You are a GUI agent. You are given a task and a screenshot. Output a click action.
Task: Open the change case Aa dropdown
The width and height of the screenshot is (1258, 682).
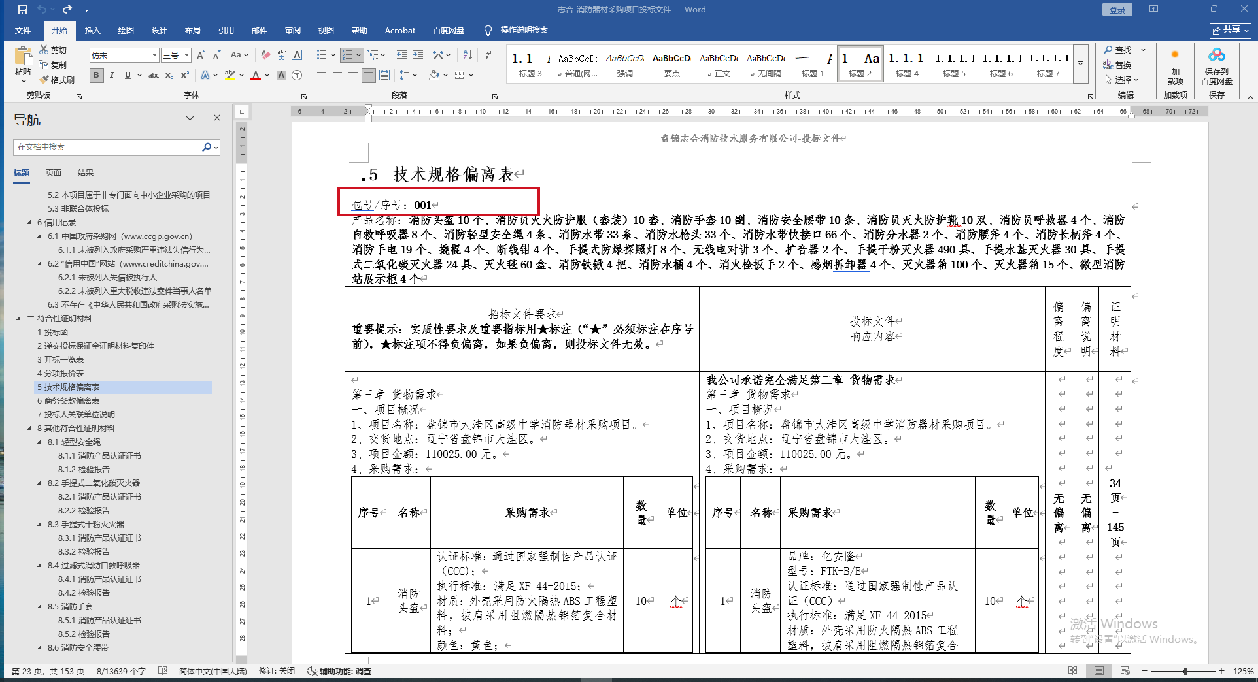coord(239,55)
